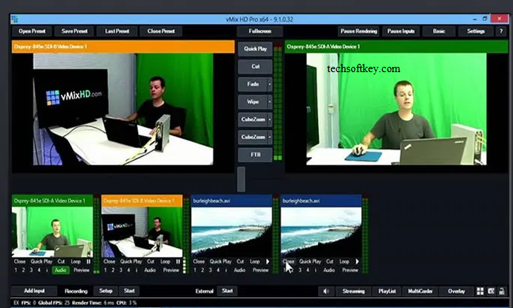Click Add Input
Screen dimensions: 513x308
click(35, 291)
